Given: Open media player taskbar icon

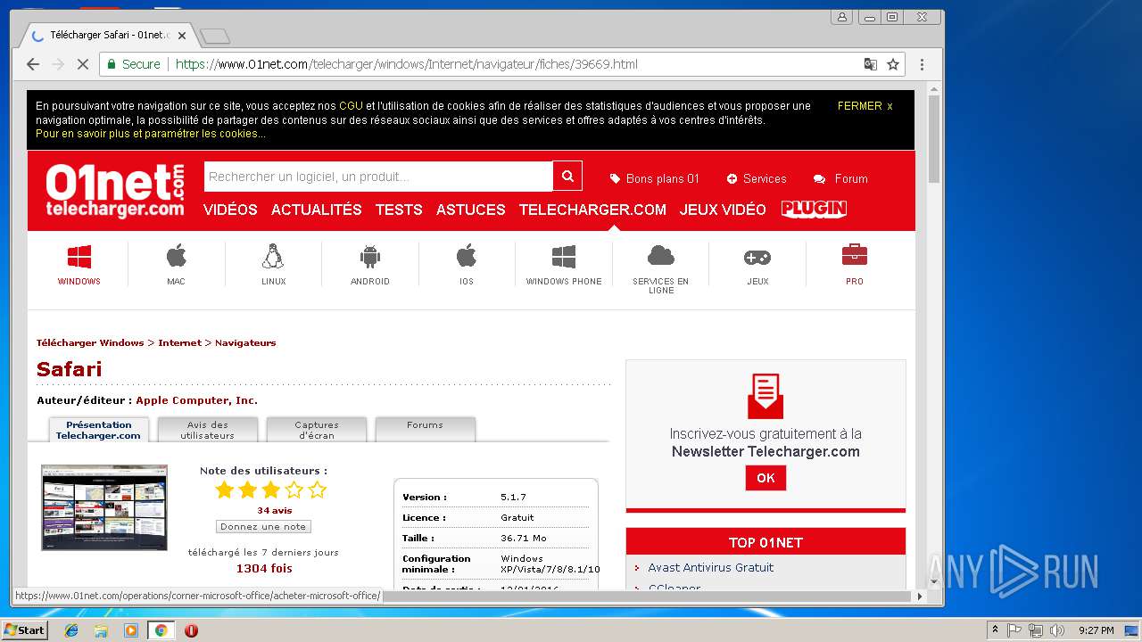Looking at the screenshot, I should [131, 630].
